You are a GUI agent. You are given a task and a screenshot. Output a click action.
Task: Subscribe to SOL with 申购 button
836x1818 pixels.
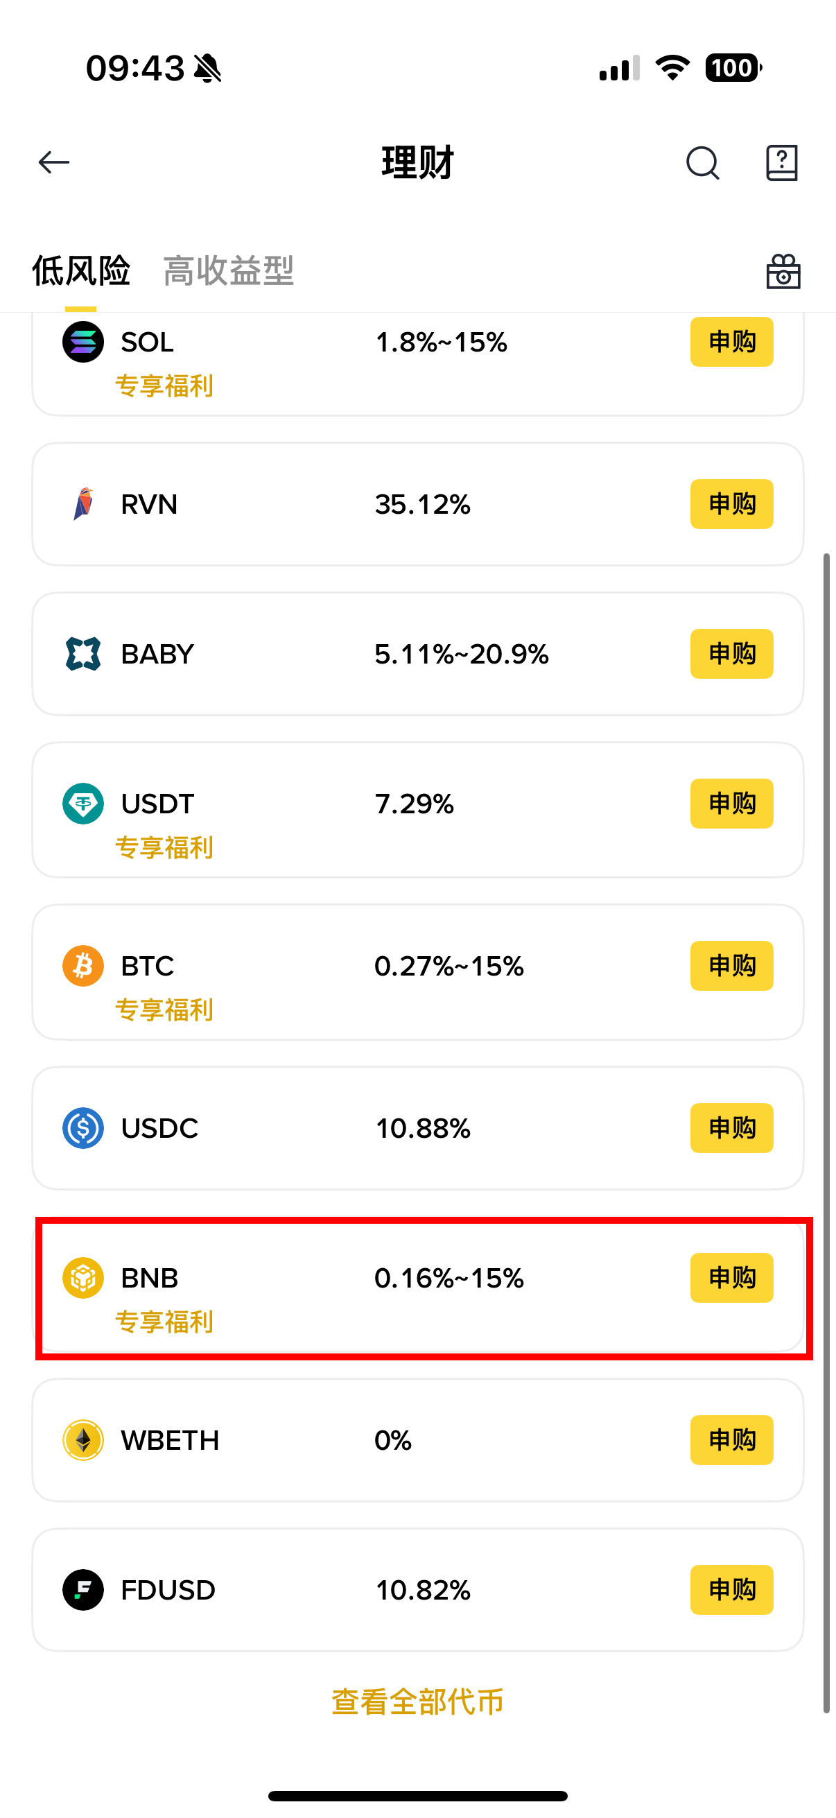(731, 343)
